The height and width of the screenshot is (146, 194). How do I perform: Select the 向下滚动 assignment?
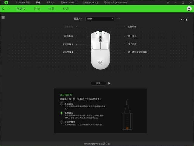click(132, 44)
